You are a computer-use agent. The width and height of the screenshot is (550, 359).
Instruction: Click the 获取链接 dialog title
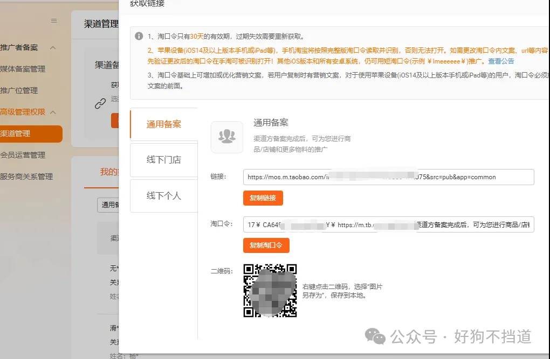[147, 4]
